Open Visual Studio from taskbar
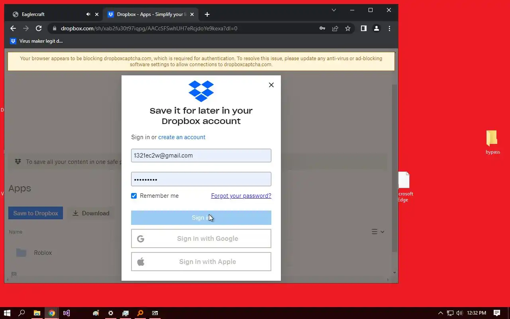Screen dimensions: 510x319 click(x=67, y=313)
